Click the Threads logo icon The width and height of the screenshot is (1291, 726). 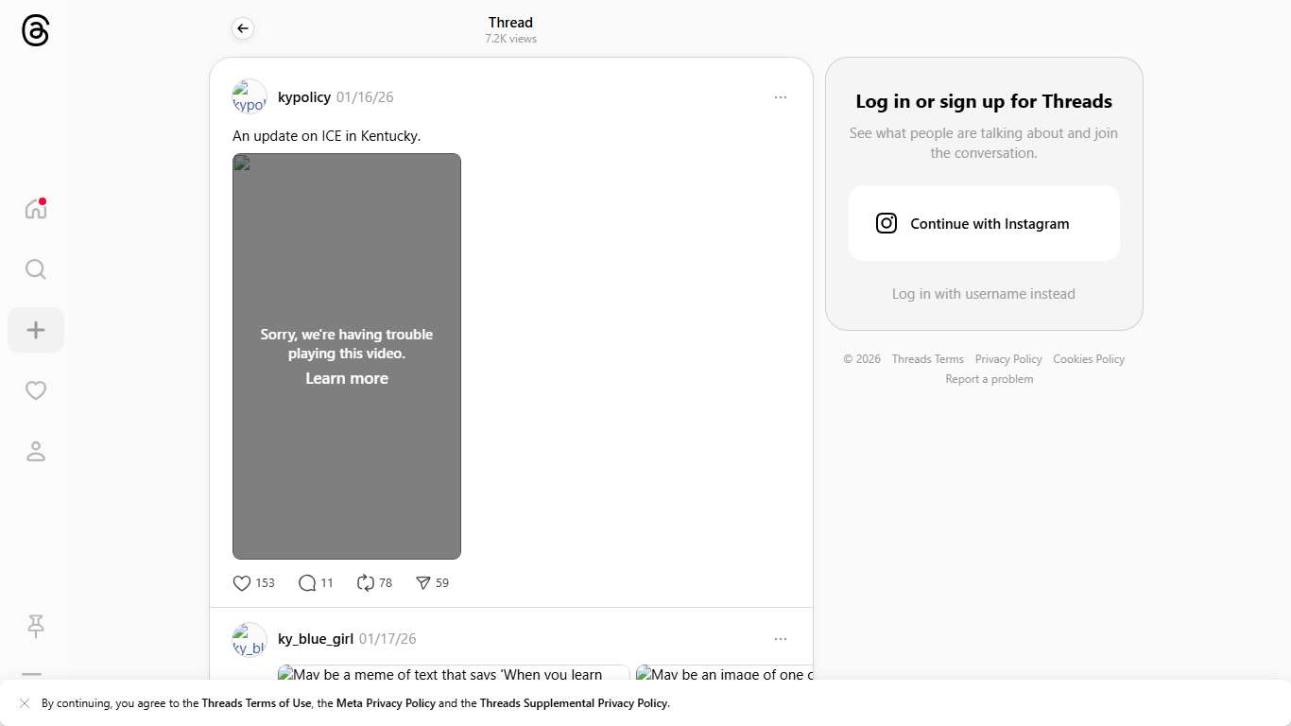click(35, 30)
